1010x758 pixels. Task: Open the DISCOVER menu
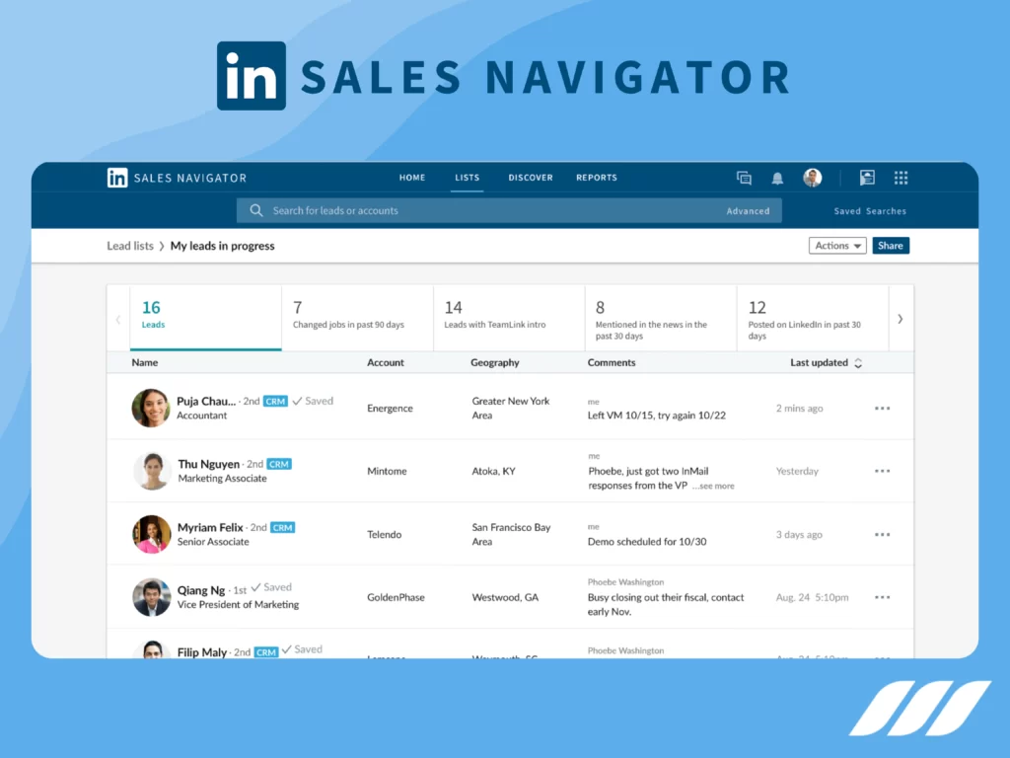click(x=530, y=178)
